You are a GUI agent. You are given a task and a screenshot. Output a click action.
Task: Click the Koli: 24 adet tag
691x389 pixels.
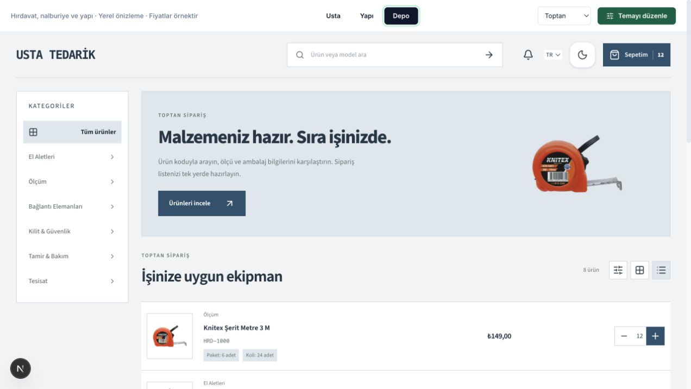tap(260, 355)
